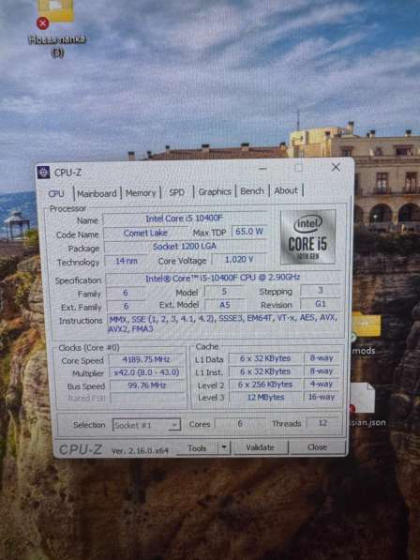Open the Socket #1 selection dropdown
The image size is (420, 560).
146,425
